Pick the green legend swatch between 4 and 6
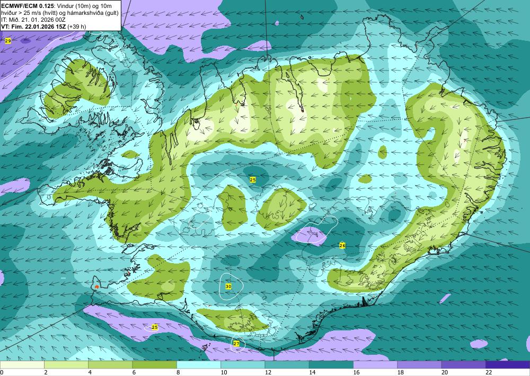The height and width of the screenshot is (376, 530). (110, 365)
